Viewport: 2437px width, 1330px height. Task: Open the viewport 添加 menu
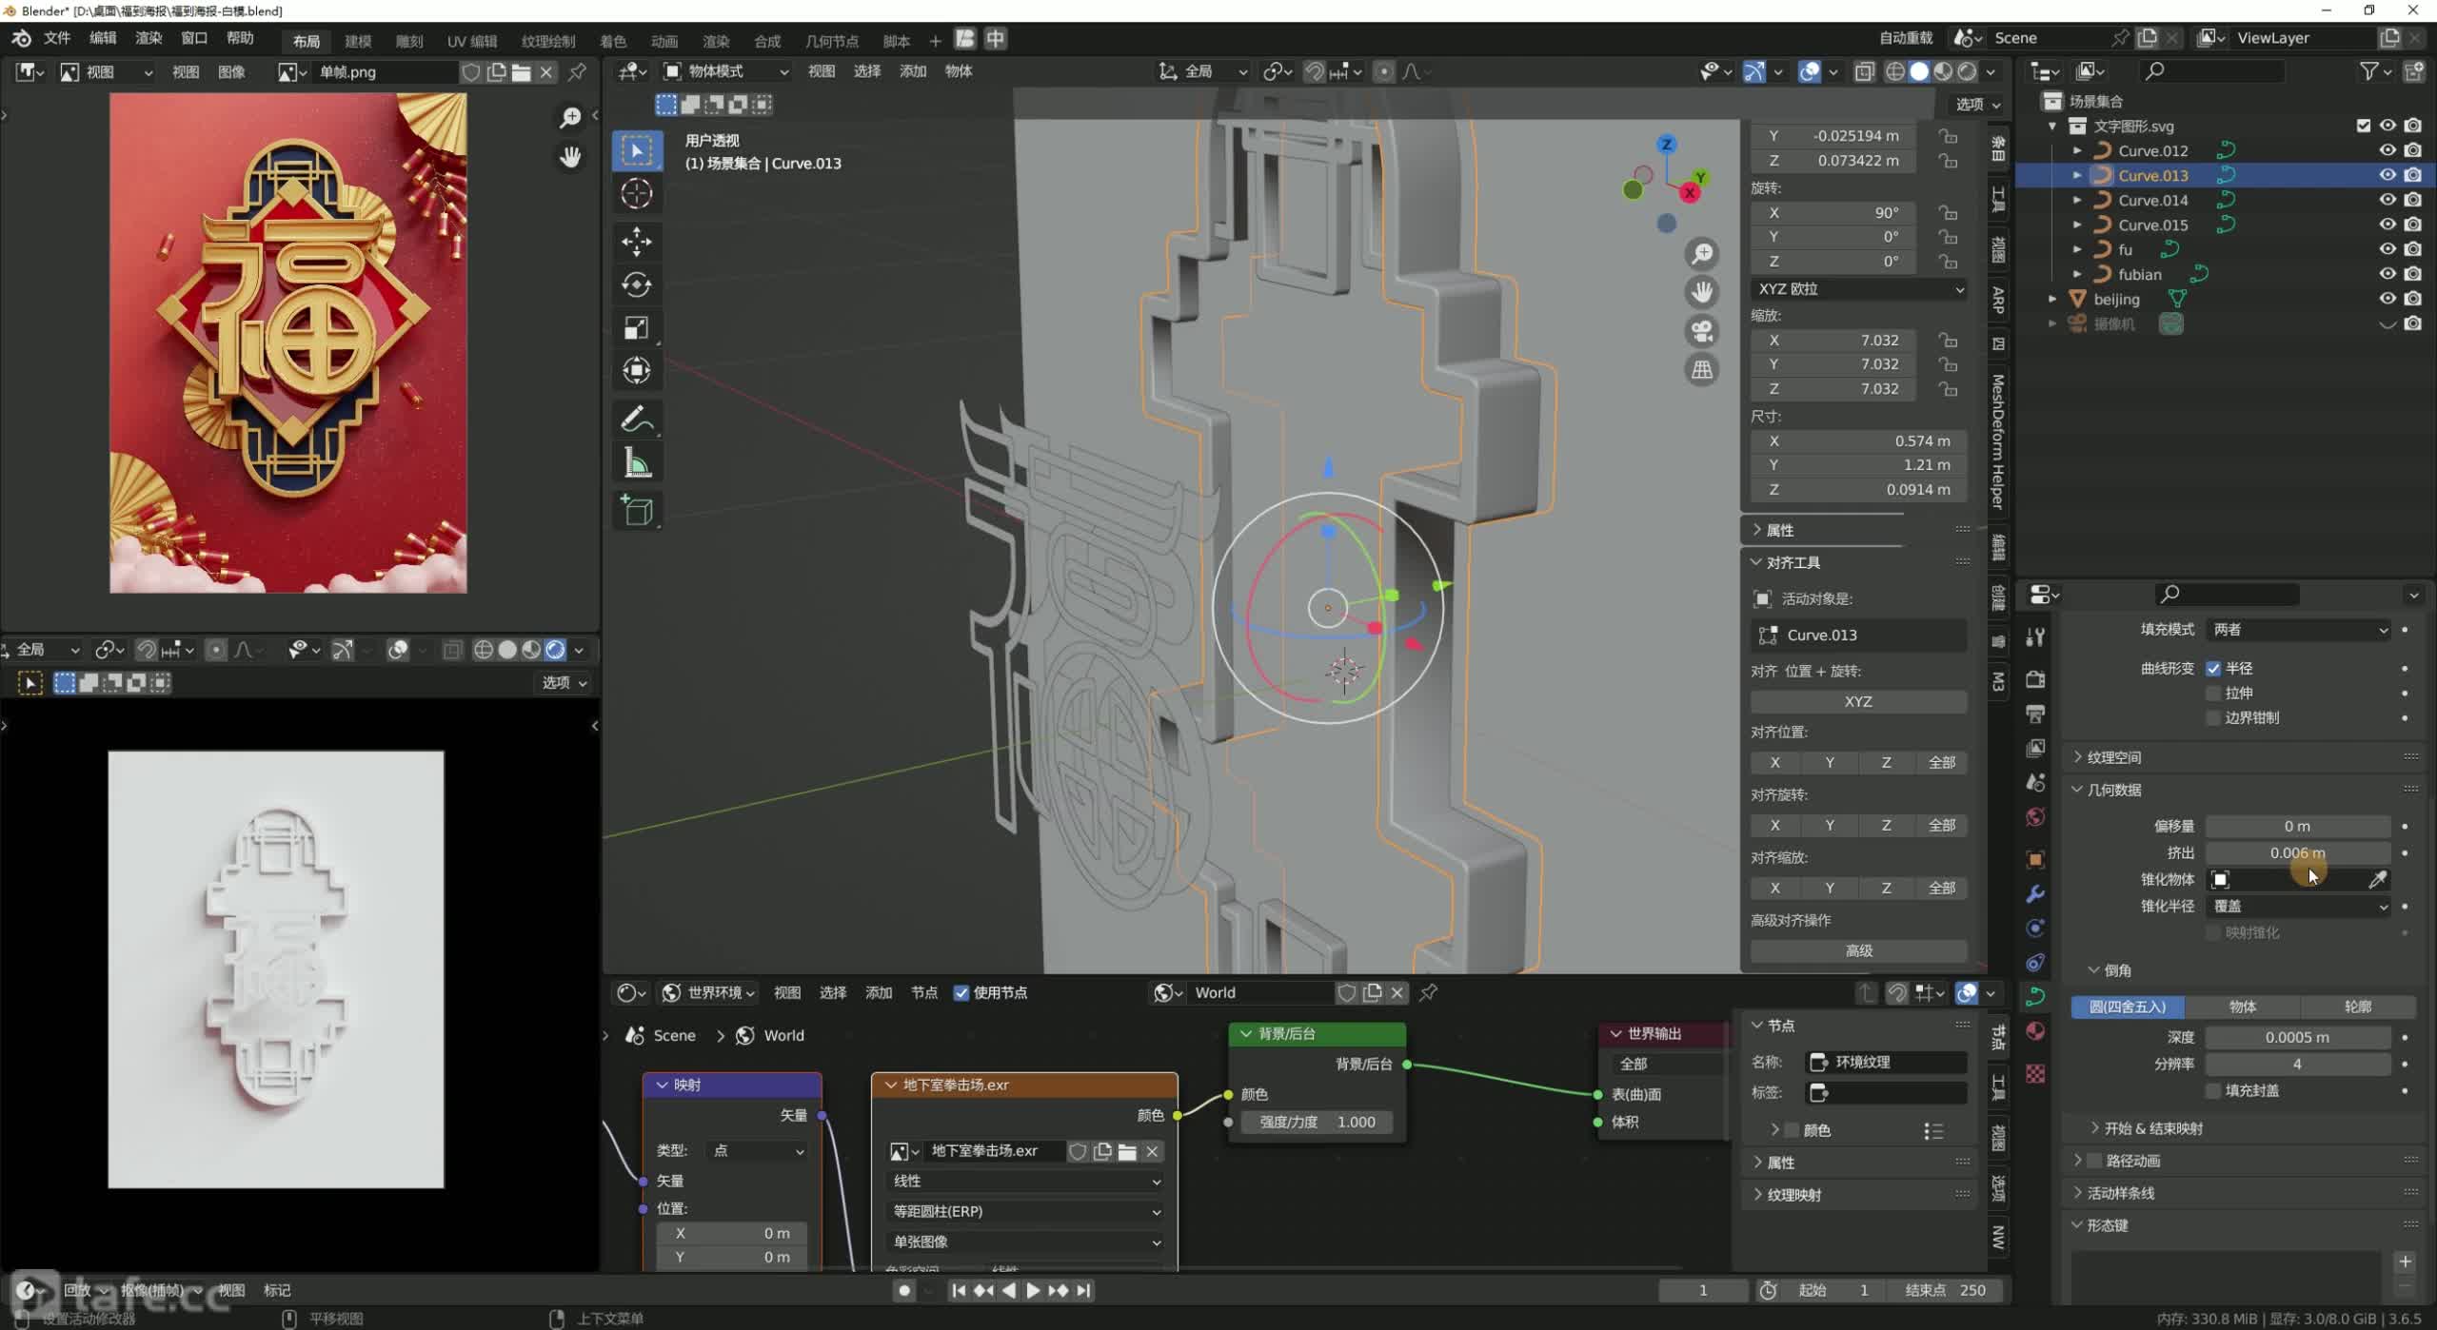click(x=912, y=71)
